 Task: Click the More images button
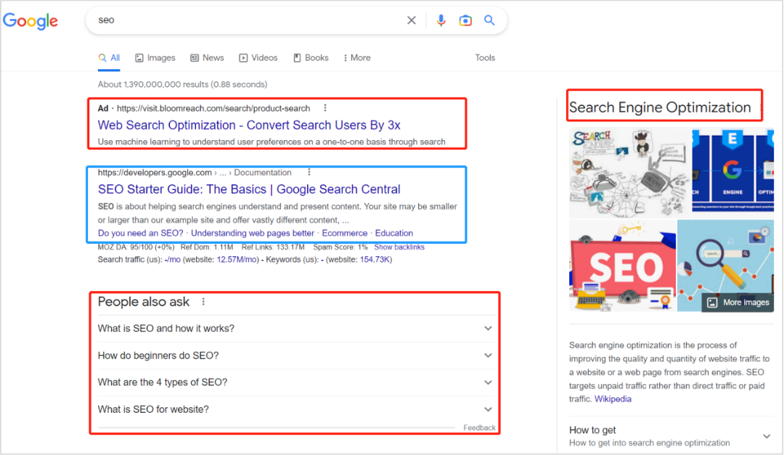[x=738, y=303]
